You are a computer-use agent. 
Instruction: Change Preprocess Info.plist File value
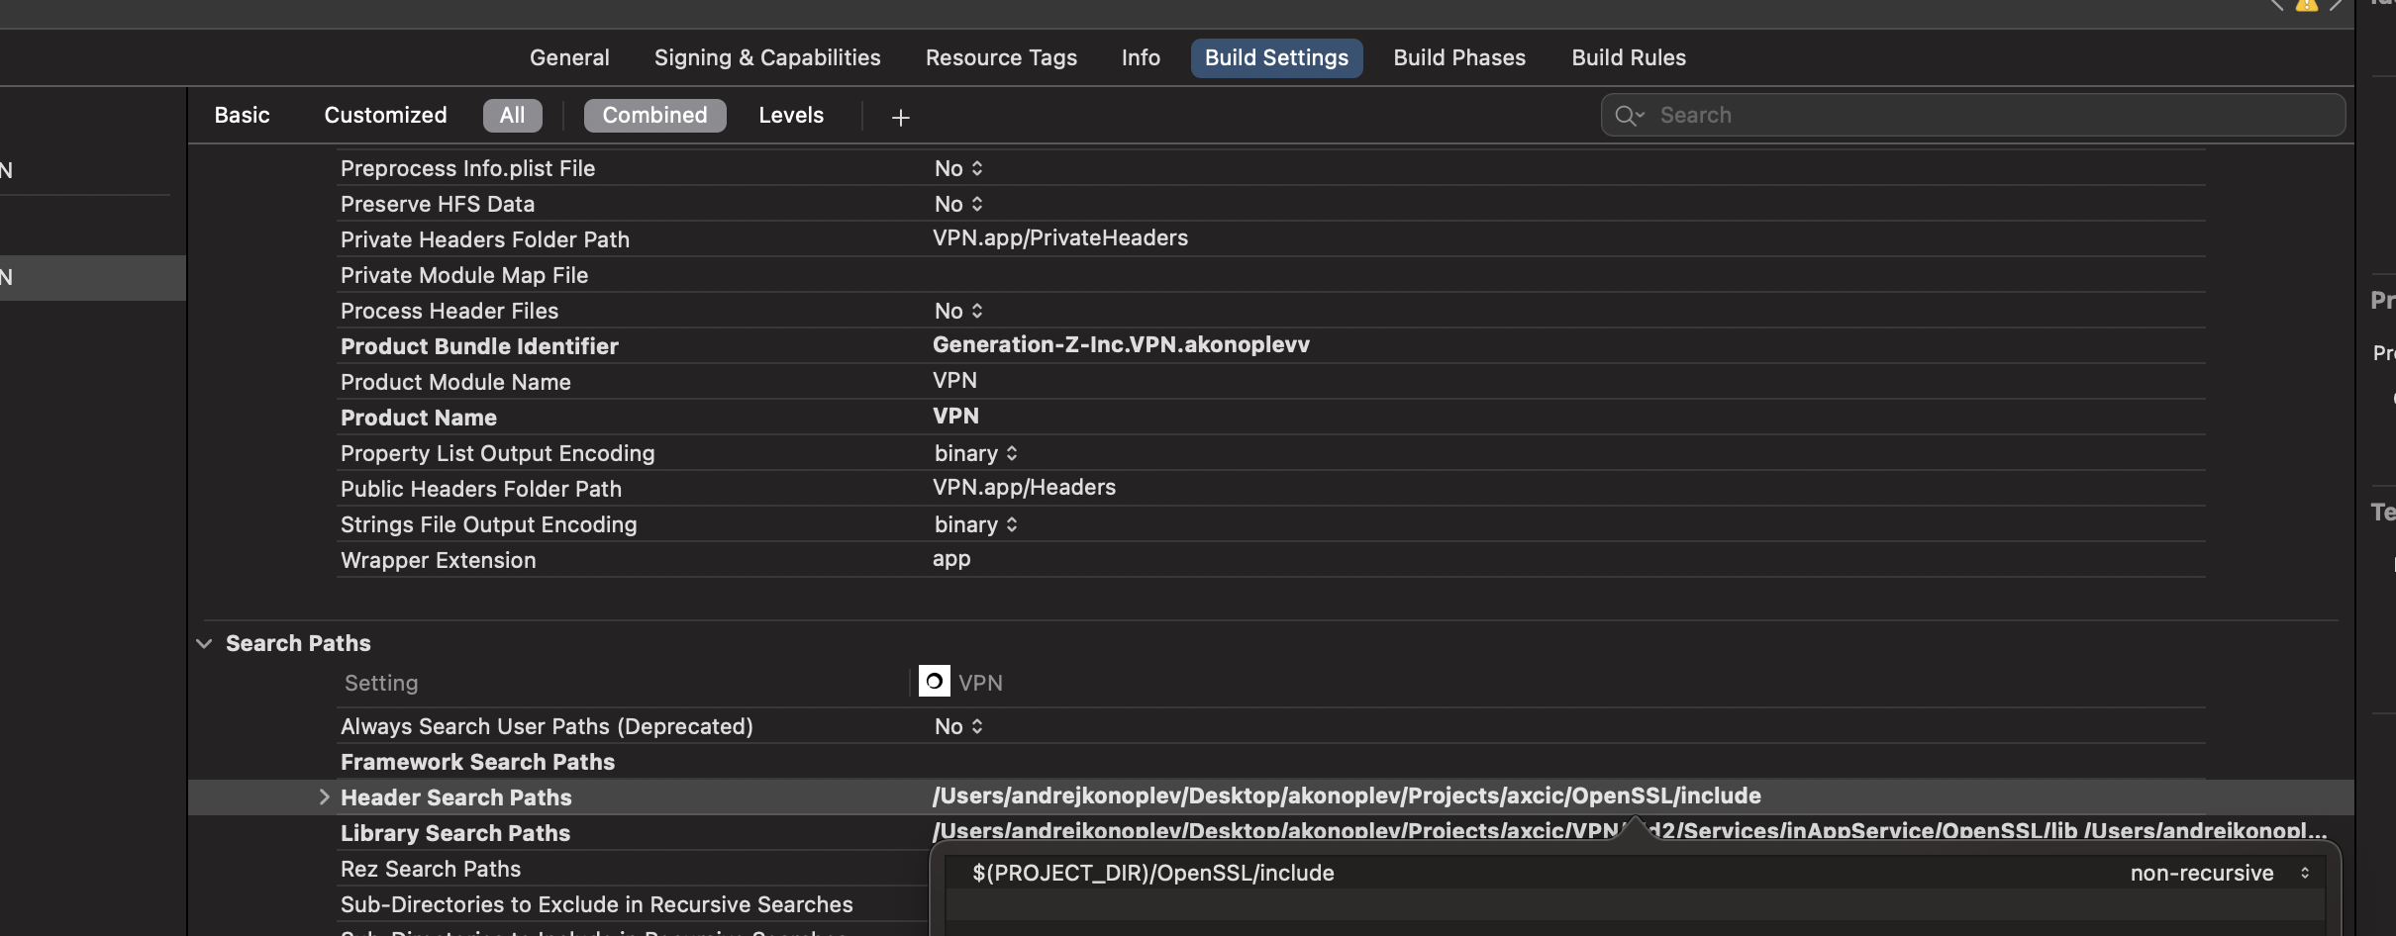(x=957, y=169)
